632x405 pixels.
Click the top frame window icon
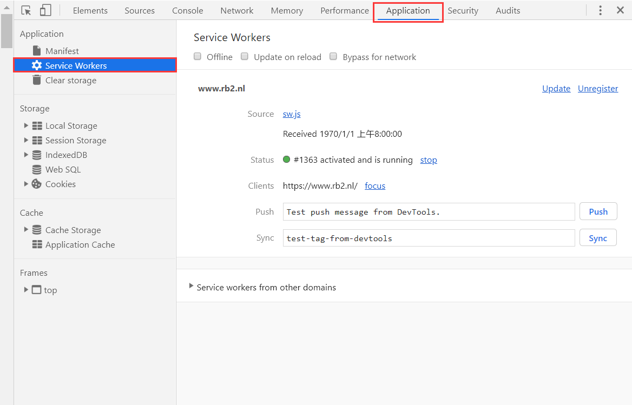(37, 289)
